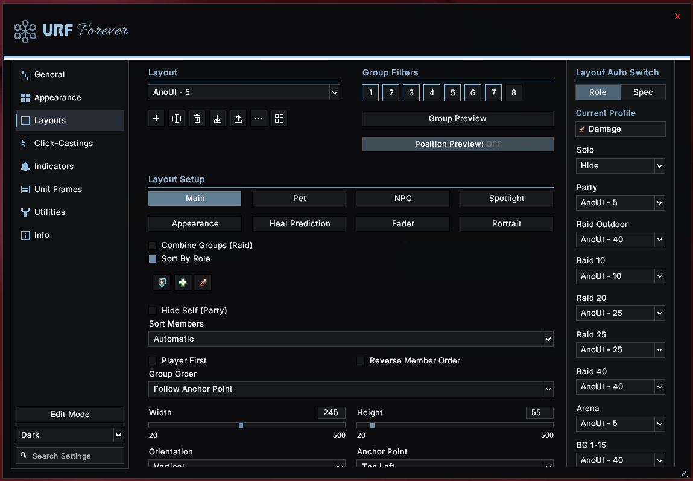Toggle group filter 5
The height and width of the screenshot is (481, 693).
click(452, 93)
